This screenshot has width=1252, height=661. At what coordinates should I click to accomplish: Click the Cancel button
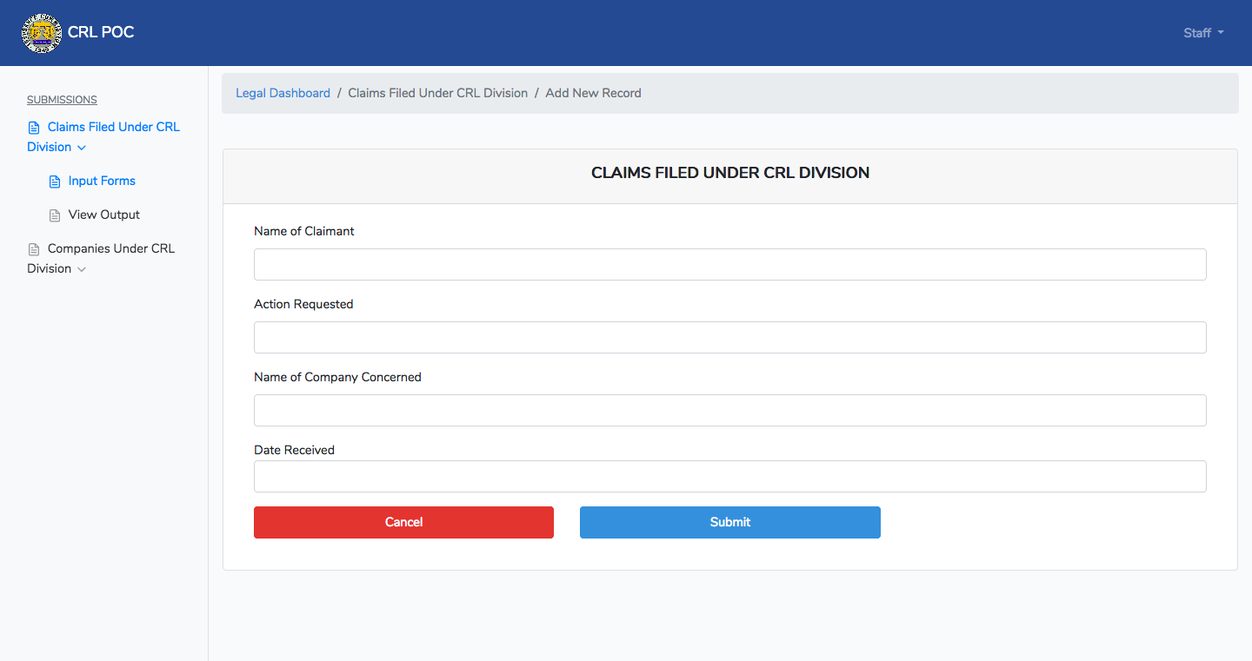403,522
